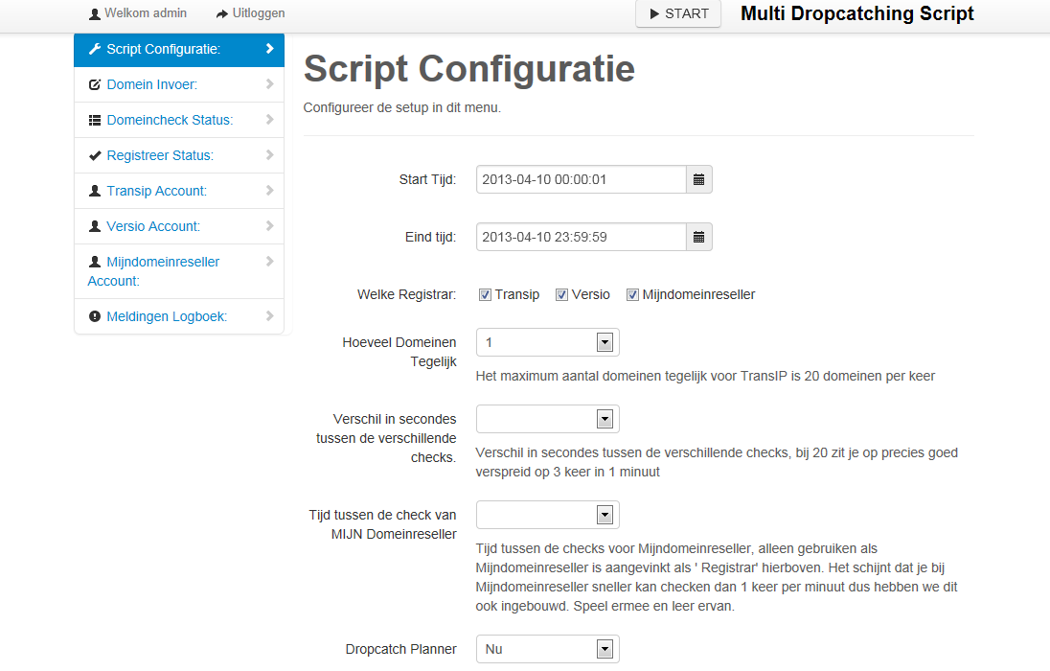Click the calendar icon beside Start Tijd
The image size is (1050, 671).
(x=699, y=179)
